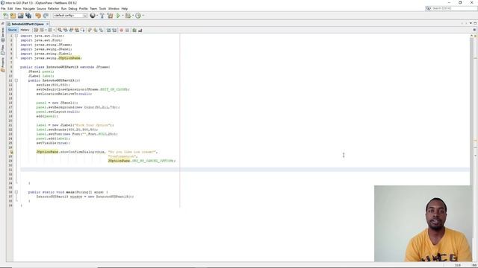Click the hint bulb on line 27
The height and width of the screenshot is (268, 478).
pos(11,152)
